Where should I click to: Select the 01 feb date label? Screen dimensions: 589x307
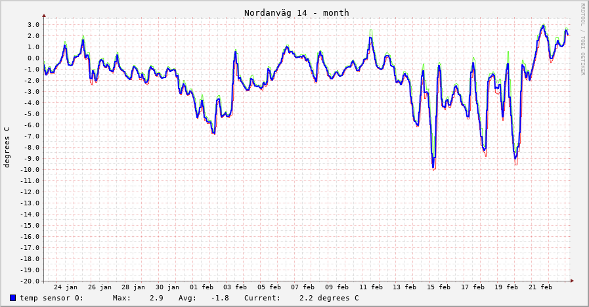[202, 287]
